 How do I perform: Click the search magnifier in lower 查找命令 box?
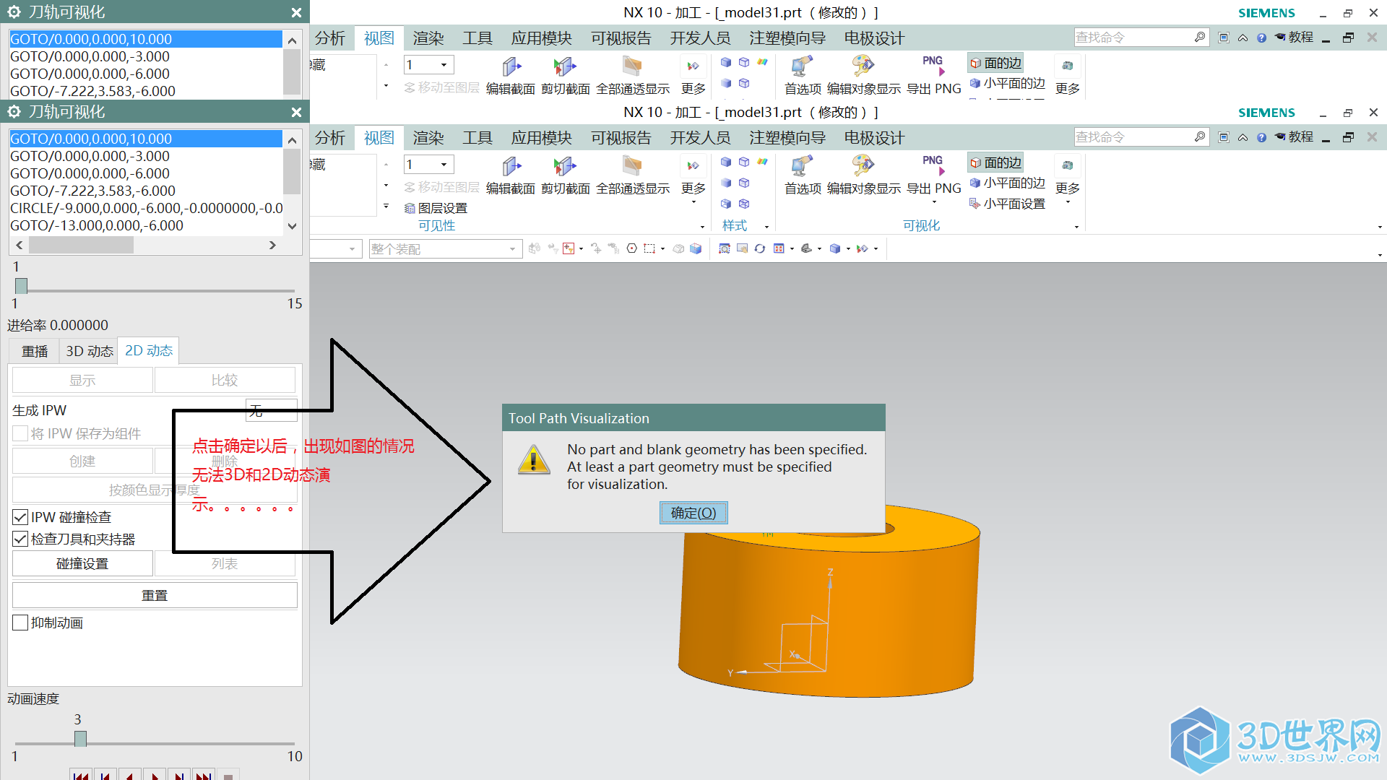pos(1200,136)
